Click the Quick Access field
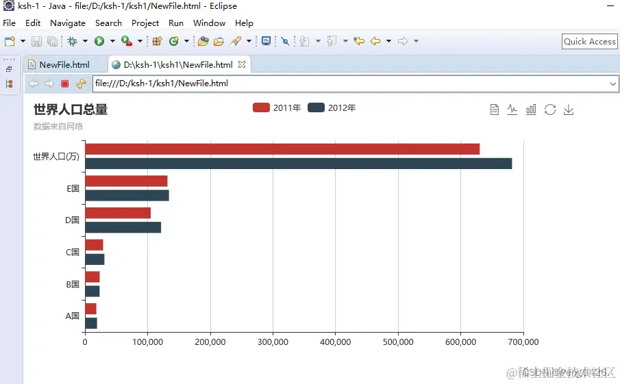Screen dimensions: 620x384 click(x=590, y=42)
